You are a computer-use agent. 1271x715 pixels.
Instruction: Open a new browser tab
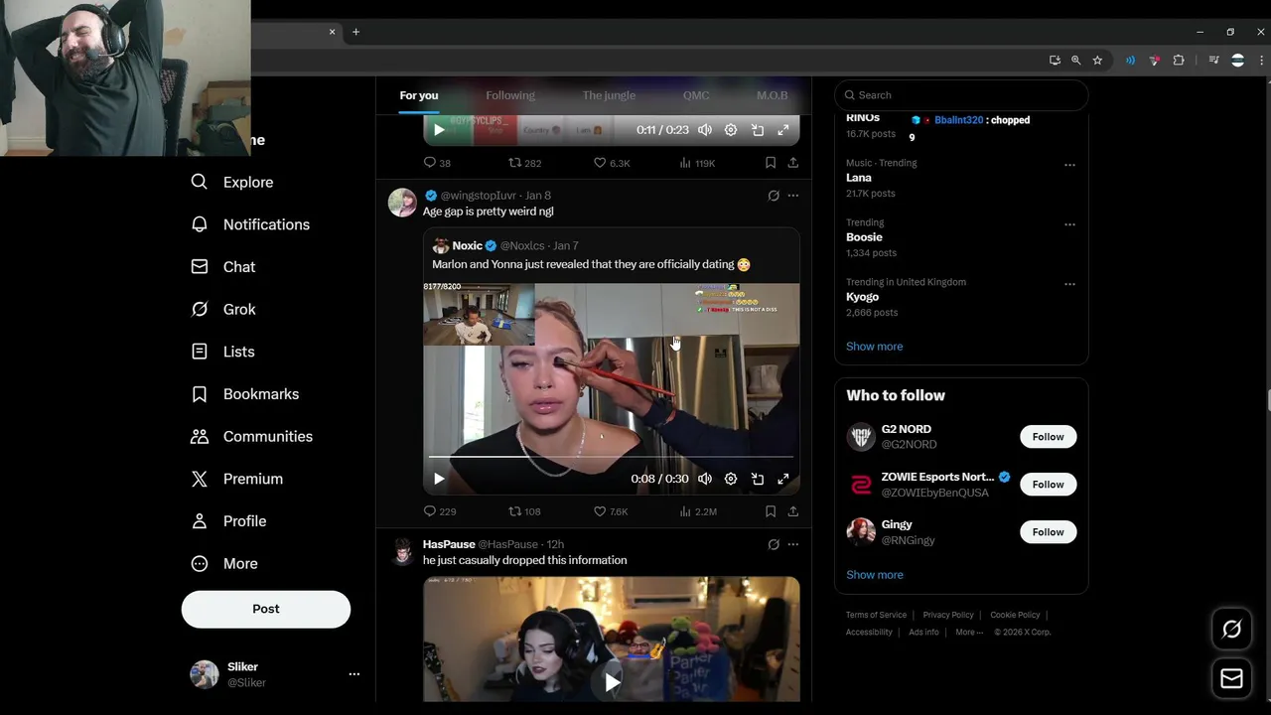[x=355, y=32]
